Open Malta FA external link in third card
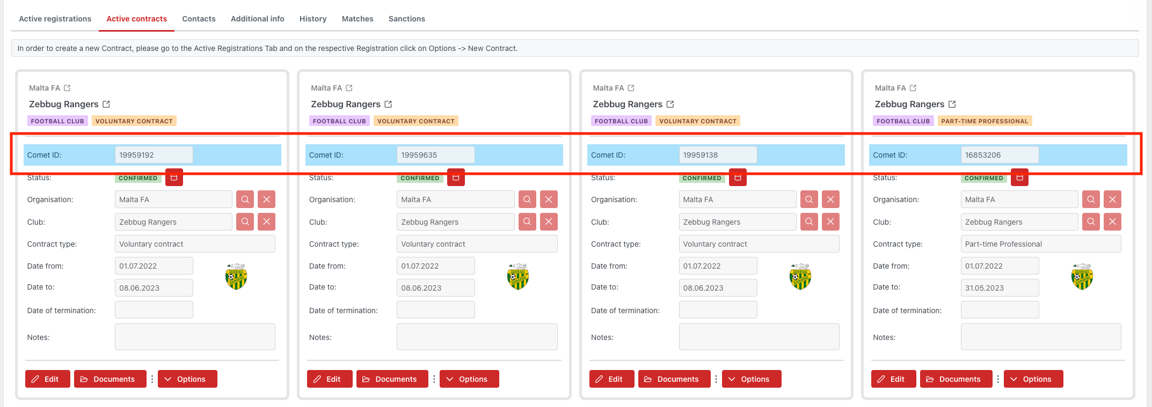This screenshot has width=1152, height=407. pyautogui.click(x=631, y=88)
